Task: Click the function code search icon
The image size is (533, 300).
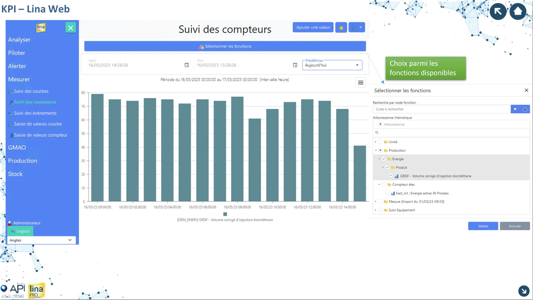Action: coord(515,109)
